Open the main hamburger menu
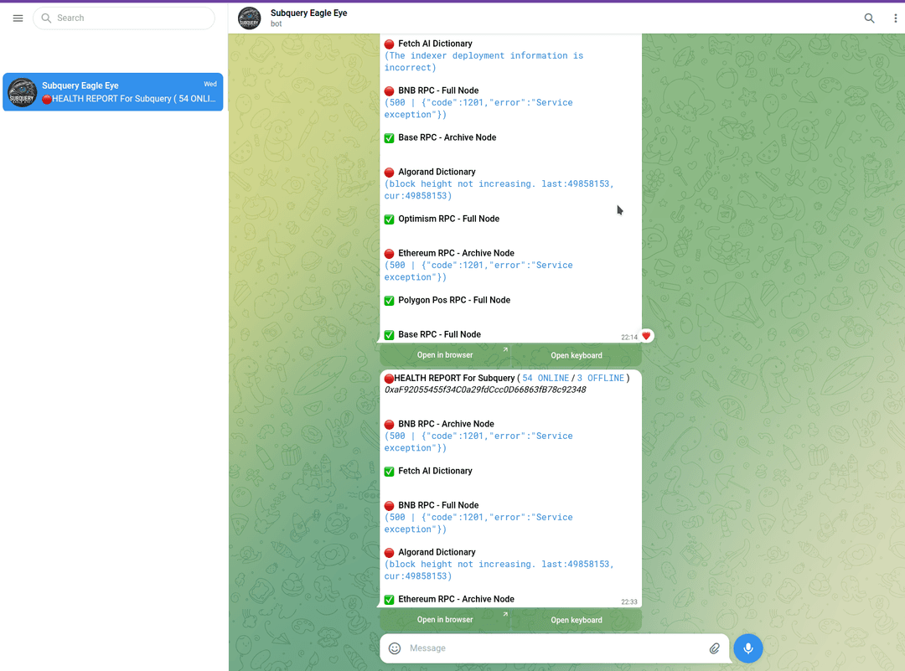Screen dimensions: 905x671 [x=18, y=18]
